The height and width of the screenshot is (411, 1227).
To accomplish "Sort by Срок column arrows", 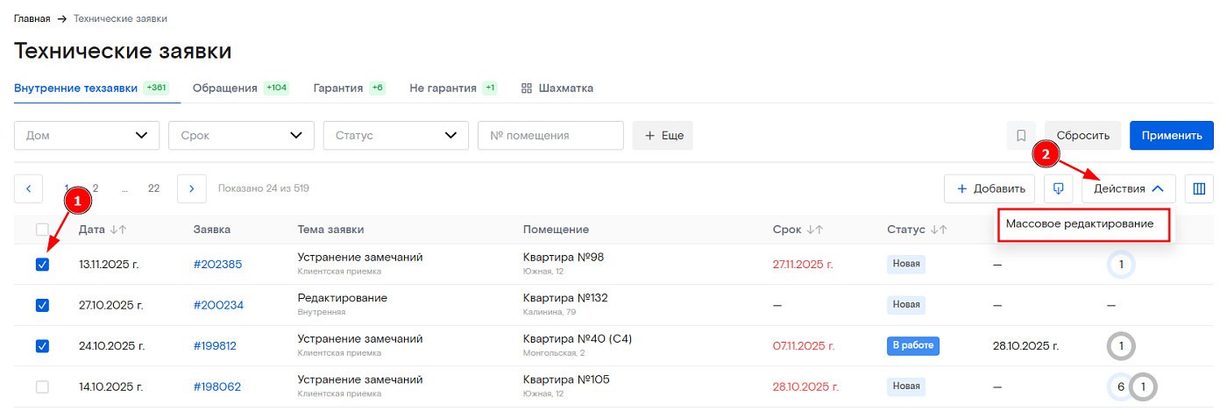I will [x=814, y=230].
